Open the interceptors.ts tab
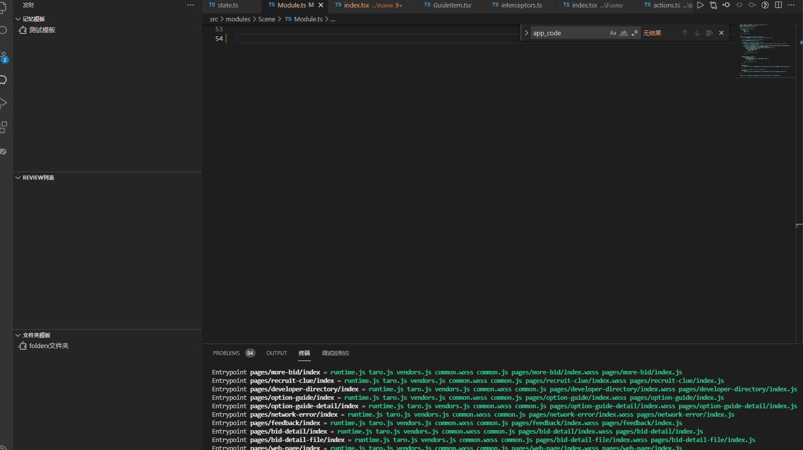This screenshot has height=450, width=803. (520, 5)
